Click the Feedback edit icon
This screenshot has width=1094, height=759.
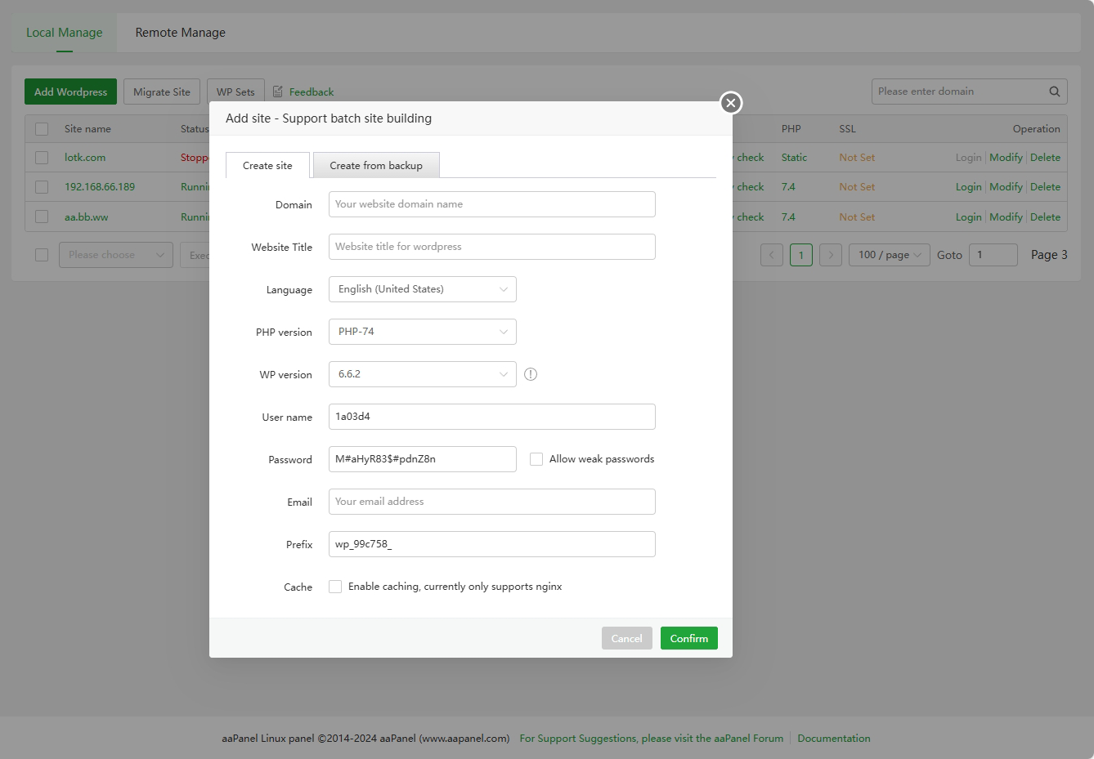point(278,92)
